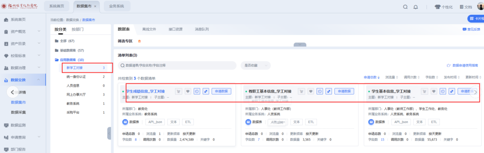Open the 文档 documentation icon

pos(466,7)
